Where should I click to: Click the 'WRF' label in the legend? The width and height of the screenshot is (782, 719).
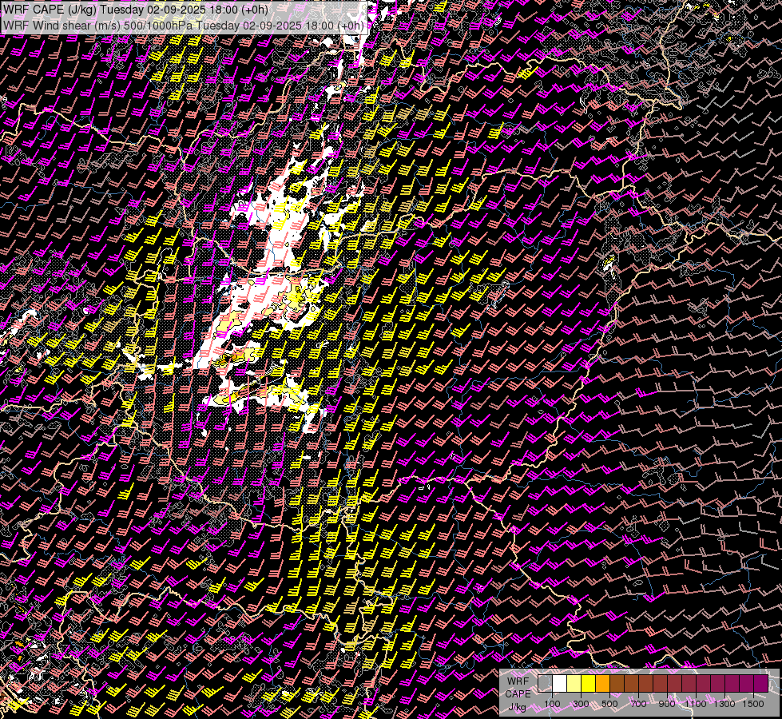coord(518,681)
